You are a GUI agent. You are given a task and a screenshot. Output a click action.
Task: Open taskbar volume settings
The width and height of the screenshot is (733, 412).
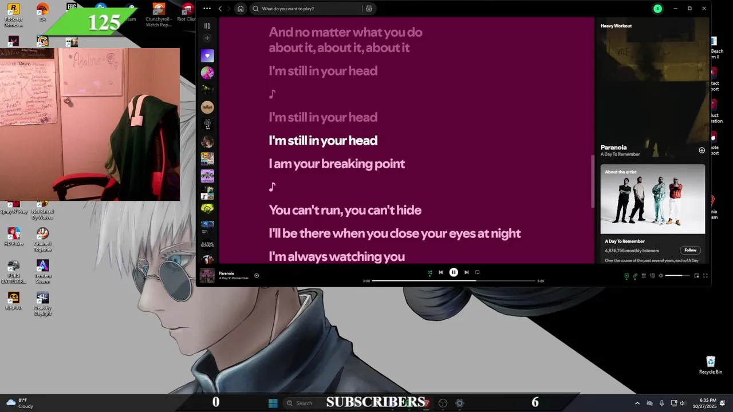(x=682, y=403)
